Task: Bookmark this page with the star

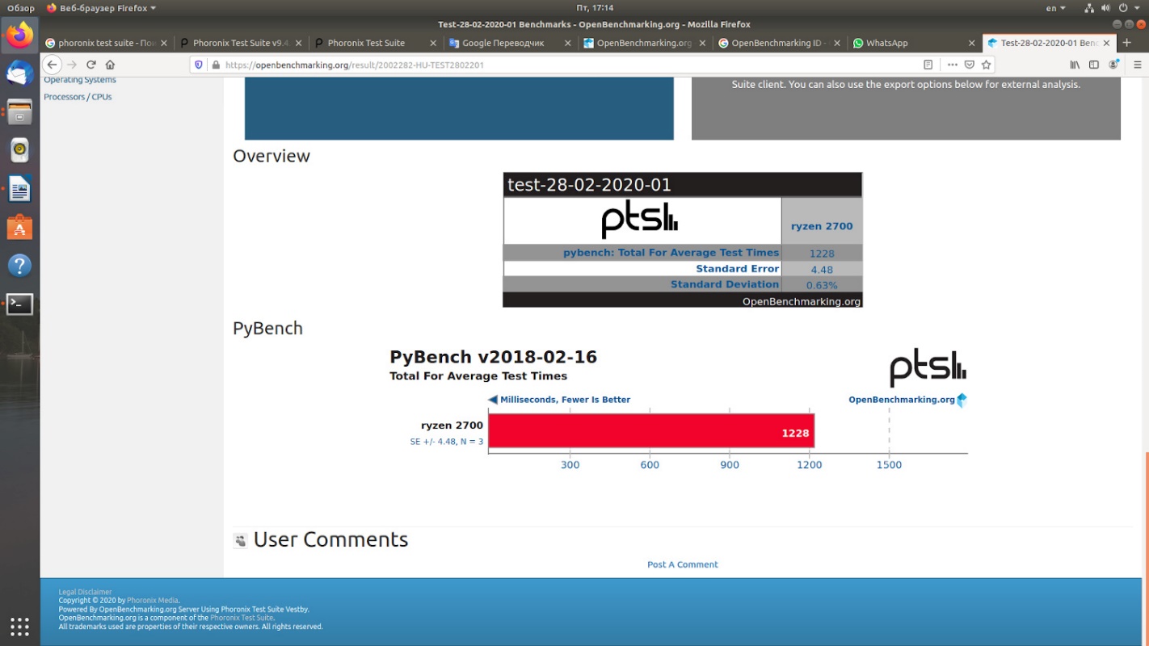Action: pyautogui.click(x=987, y=65)
